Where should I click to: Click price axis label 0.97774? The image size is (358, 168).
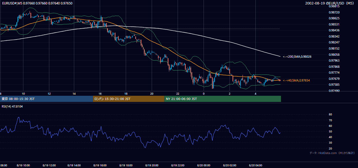tap(334, 73)
